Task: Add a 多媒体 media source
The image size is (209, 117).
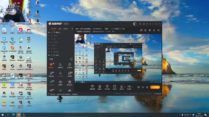Action: point(115,87)
